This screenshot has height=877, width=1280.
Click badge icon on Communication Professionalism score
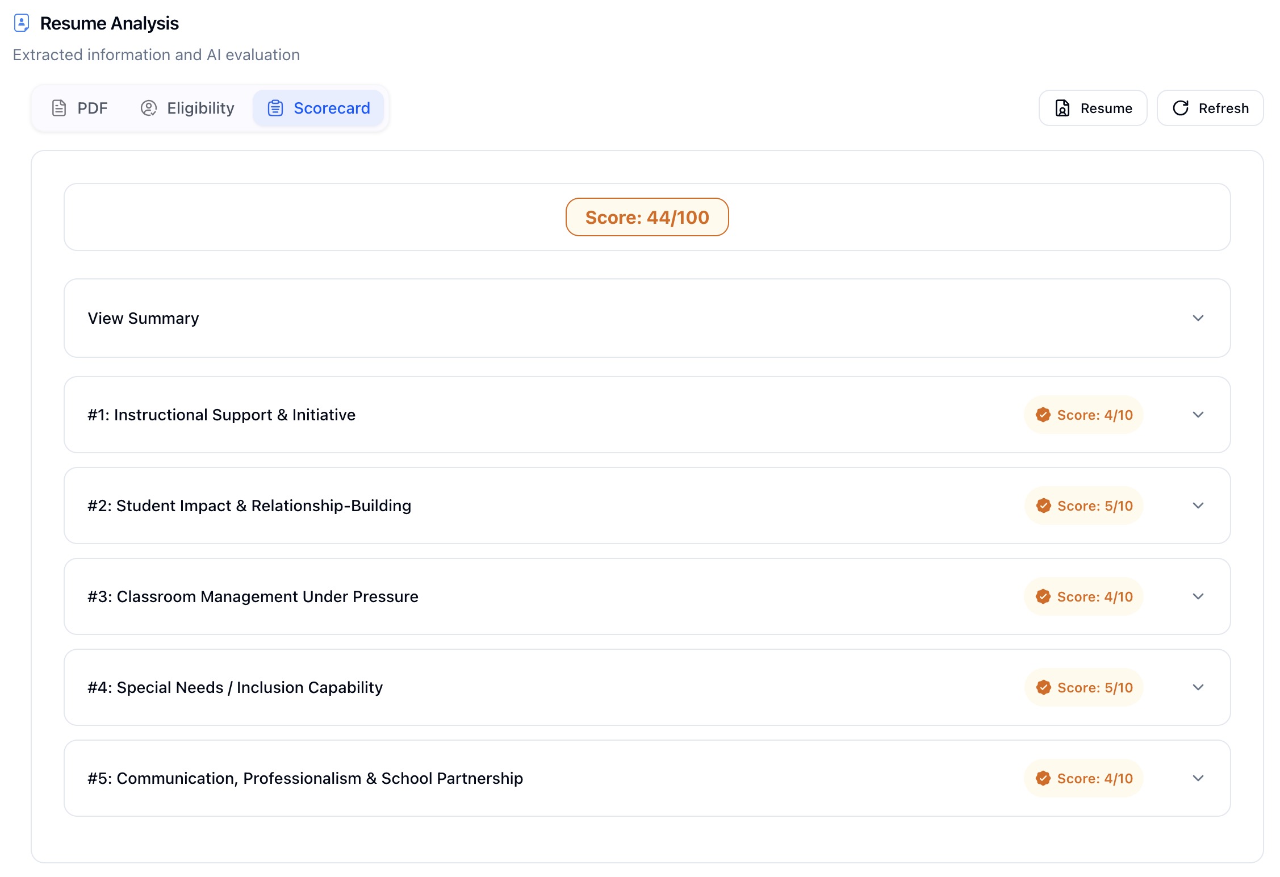1043,778
